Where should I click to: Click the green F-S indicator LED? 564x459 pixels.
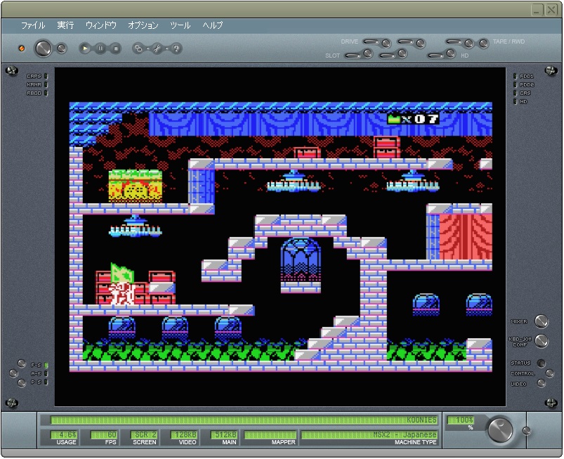(x=46, y=365)
